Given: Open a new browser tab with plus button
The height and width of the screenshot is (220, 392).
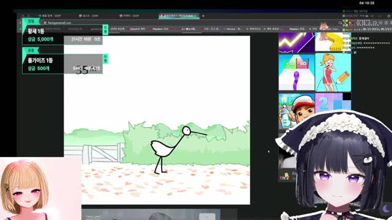Looking at the screenshot, I should [203, 16].
